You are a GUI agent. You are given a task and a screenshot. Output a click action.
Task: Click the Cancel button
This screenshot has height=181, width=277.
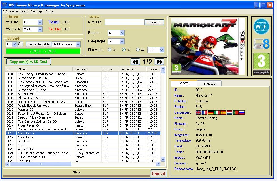[158, 173]
